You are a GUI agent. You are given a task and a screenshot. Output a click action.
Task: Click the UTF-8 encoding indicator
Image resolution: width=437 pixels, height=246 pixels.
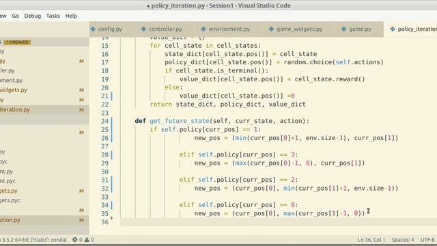(427, 240)
